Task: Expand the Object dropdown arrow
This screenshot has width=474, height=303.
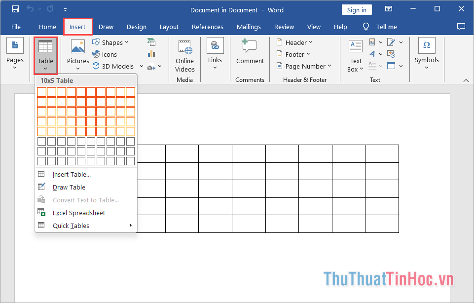Action: 401,66
